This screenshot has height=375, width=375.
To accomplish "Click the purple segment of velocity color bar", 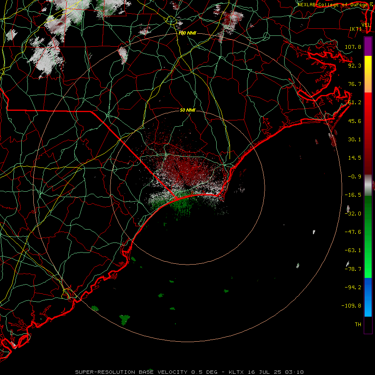I will pos(368,46).
